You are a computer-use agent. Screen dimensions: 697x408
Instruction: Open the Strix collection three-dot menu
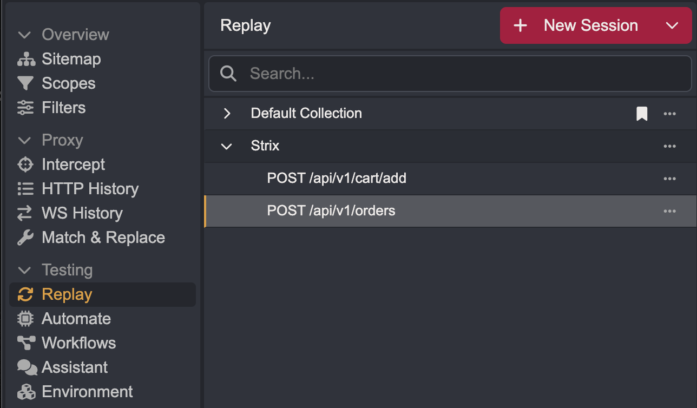(670, 146)
